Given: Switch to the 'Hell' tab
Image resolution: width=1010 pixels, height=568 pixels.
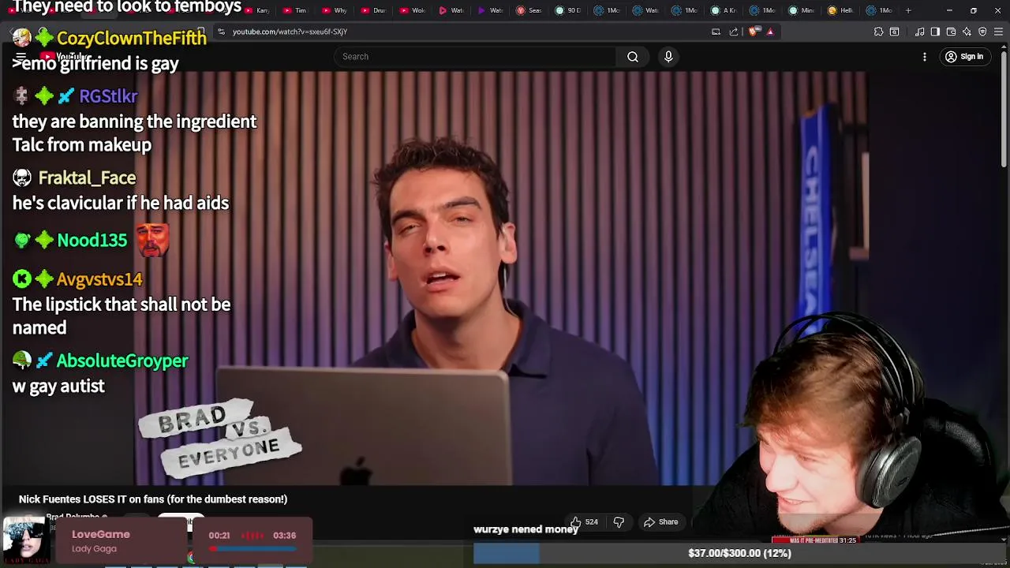Looking at the screenshot, I should click(x=840, y=10).
